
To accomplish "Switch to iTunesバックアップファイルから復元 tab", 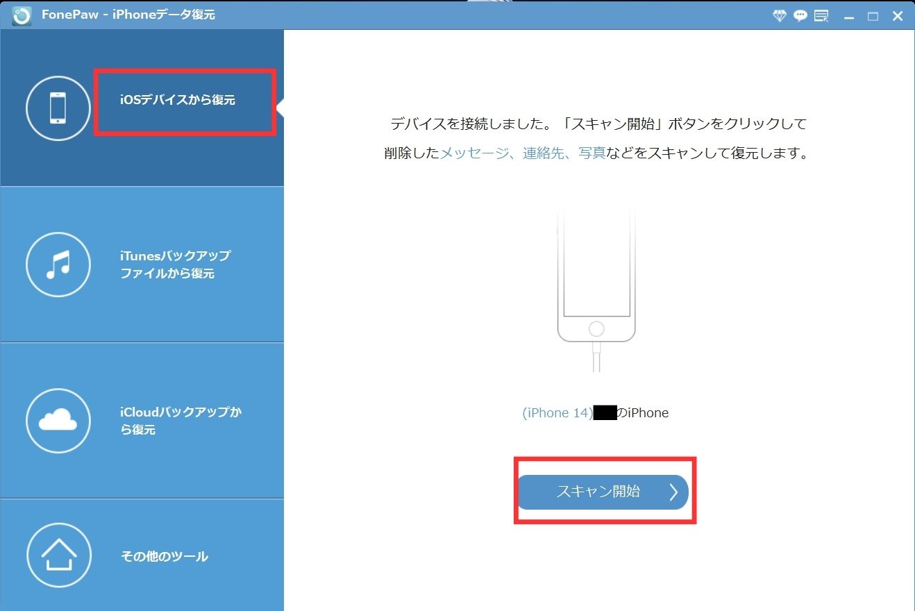I will pyautogui.click(x=175, y=265).
